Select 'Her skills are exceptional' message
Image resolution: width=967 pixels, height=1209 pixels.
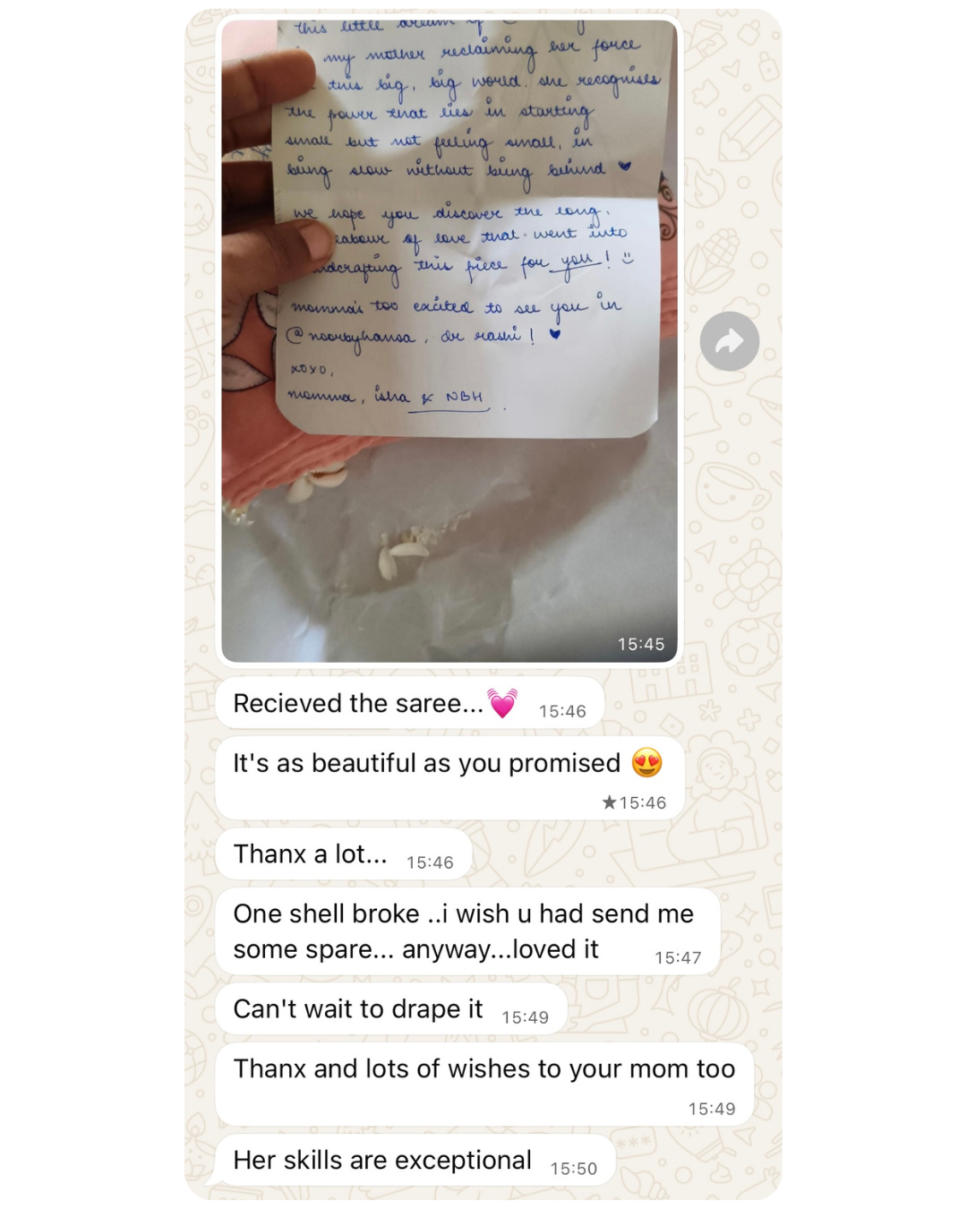pyautogui.click(x=415, y=1161)
